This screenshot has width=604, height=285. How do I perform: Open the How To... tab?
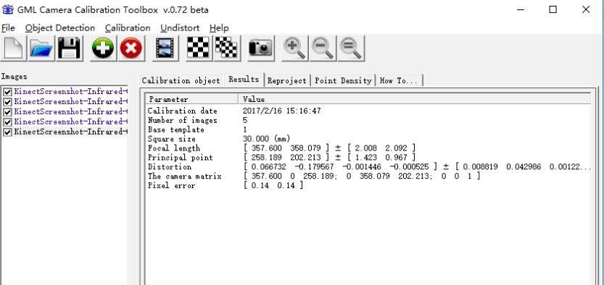[399, 81]
